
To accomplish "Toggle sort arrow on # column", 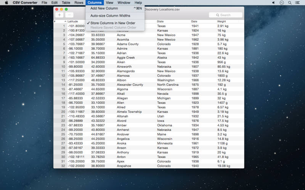I will click(x=65, y=21).
